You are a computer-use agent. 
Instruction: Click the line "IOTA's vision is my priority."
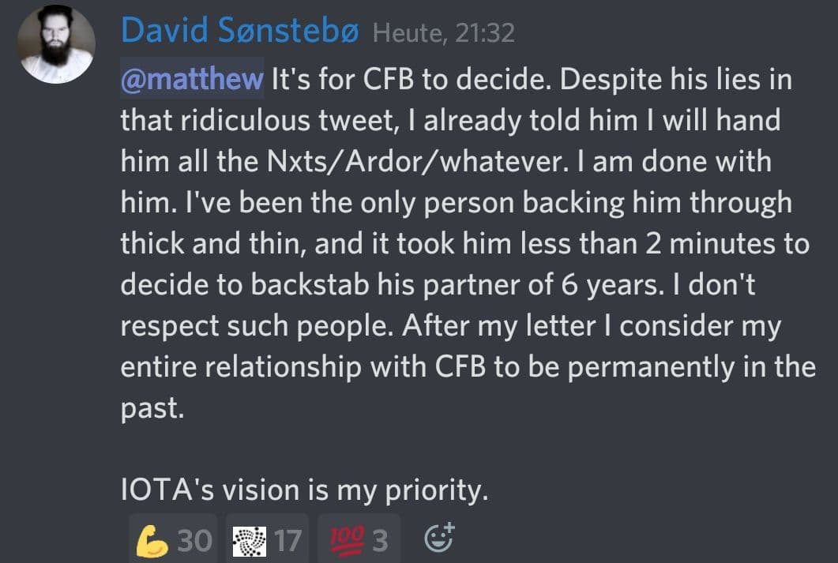(x=304, y=490)
